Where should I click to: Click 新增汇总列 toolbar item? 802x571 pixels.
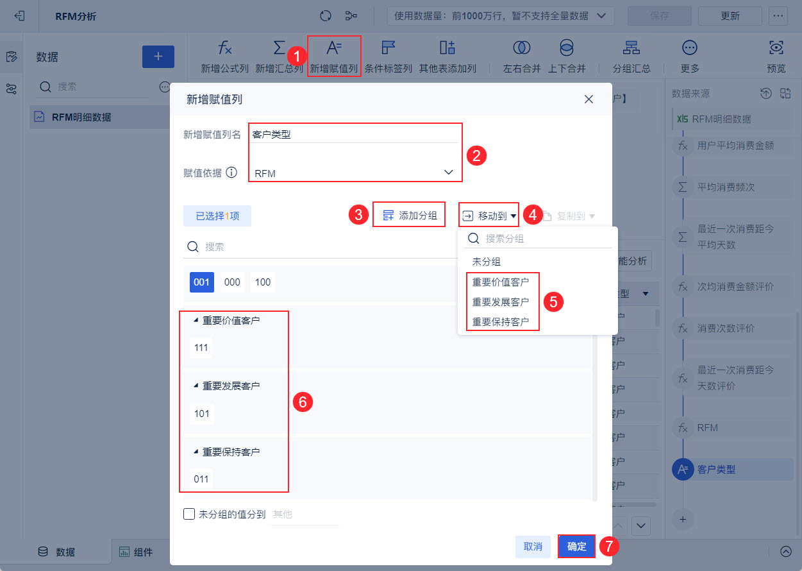[x=279, y=56]
